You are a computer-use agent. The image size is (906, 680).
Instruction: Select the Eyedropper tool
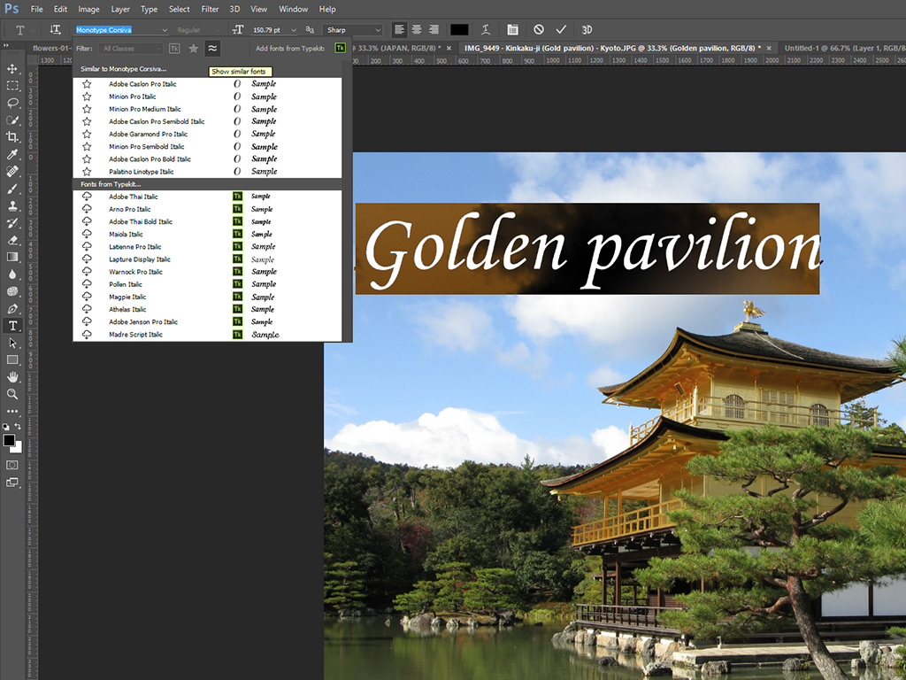pos(12,154)
